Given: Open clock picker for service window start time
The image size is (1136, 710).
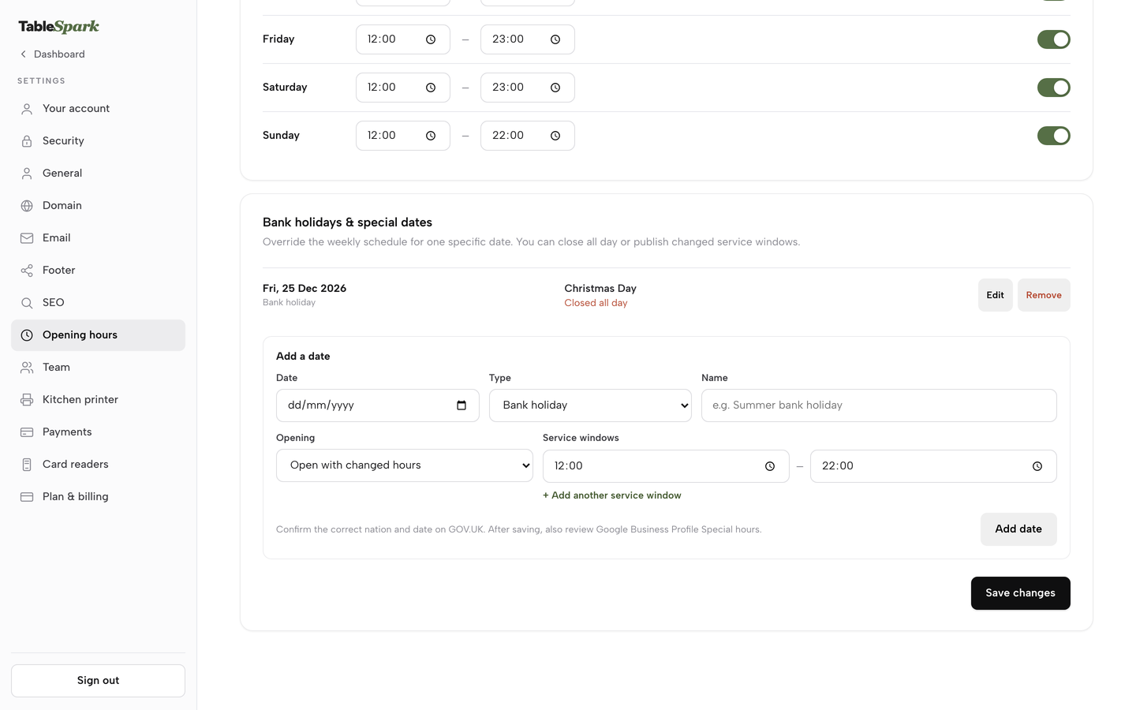Looking at the screenshot, I should tap(770, 466).
